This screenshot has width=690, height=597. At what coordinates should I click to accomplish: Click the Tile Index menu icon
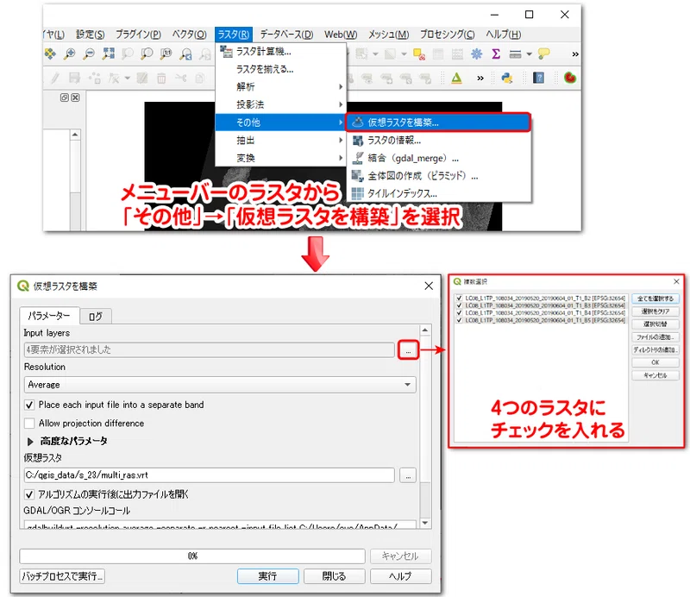358,193
